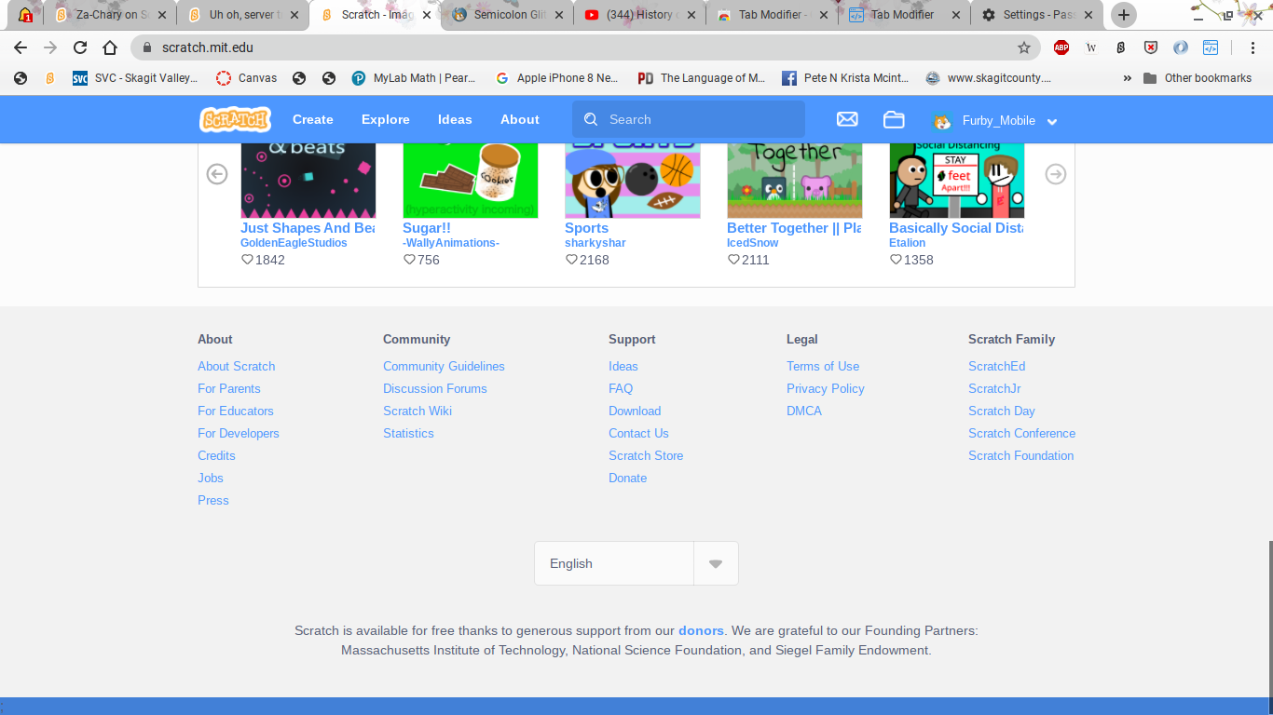Viewport: 1273px width, 715px height.
Task: Open the Community Guidelines link
Action: point(444,366)
